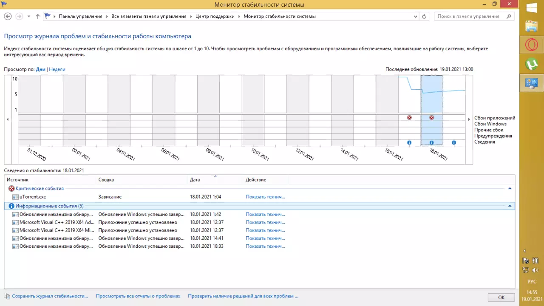Show technical details for Visual C++ 2019 X64 Ad...
Screen dimensions: 544x306
(x=265, y=222)
